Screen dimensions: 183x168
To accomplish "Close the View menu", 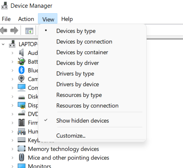I will [x=48, y=19].
